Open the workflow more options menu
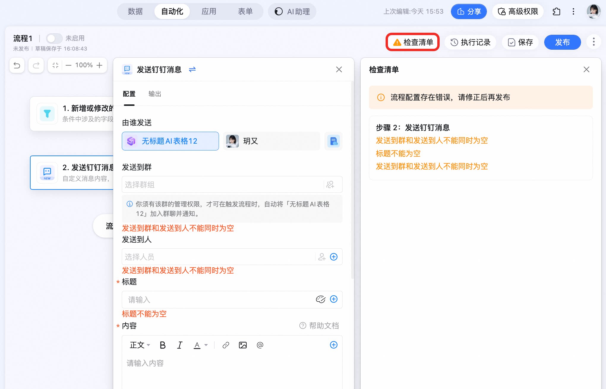The image size is (606, 389). pyautogui.click(x=594, y=42)
